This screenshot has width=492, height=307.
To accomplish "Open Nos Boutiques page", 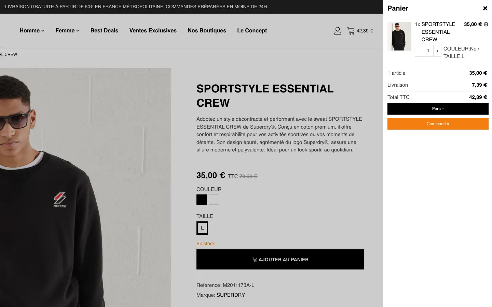I will point(207,31).
